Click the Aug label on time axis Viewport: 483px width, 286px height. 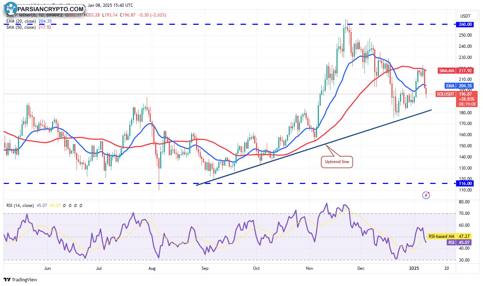[x=152, y=268]
